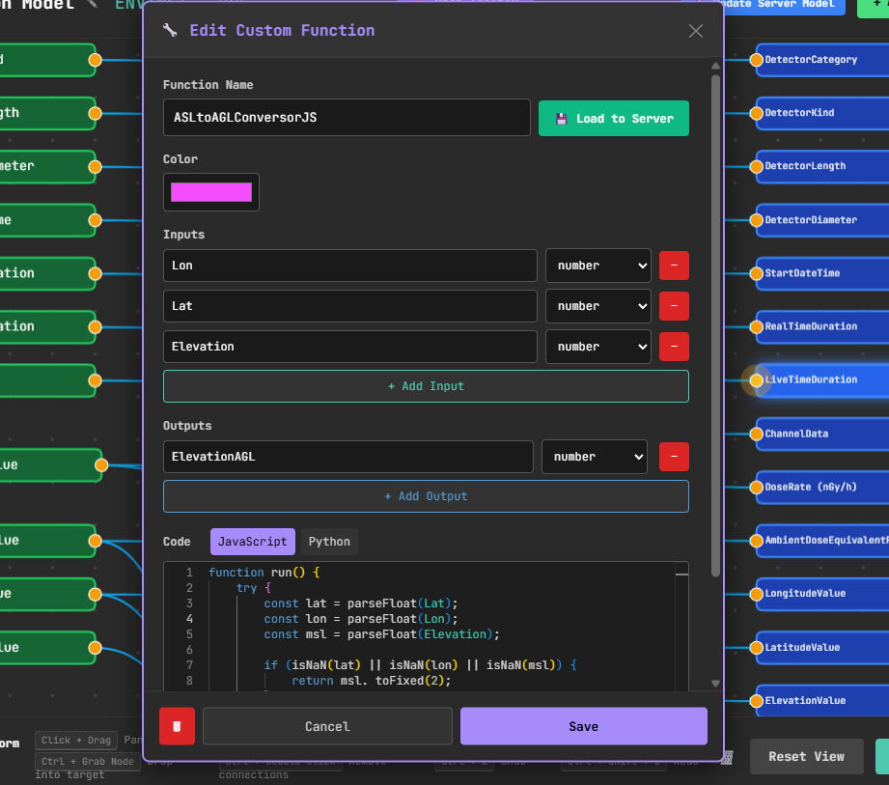
Task: Delete the ElevationAGL output row
Action: click(674, 457)
